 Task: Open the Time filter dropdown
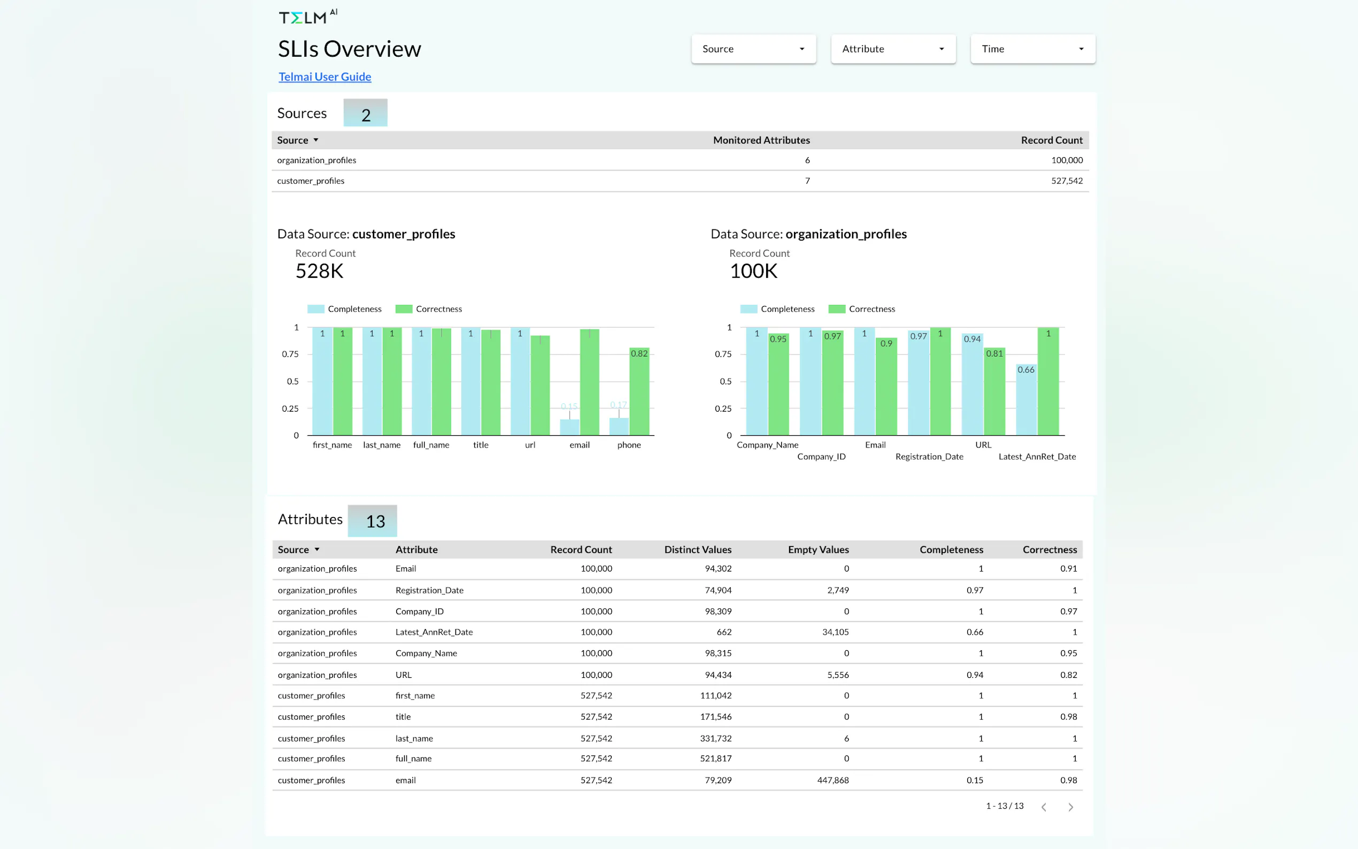click(x=1032, y=49)
